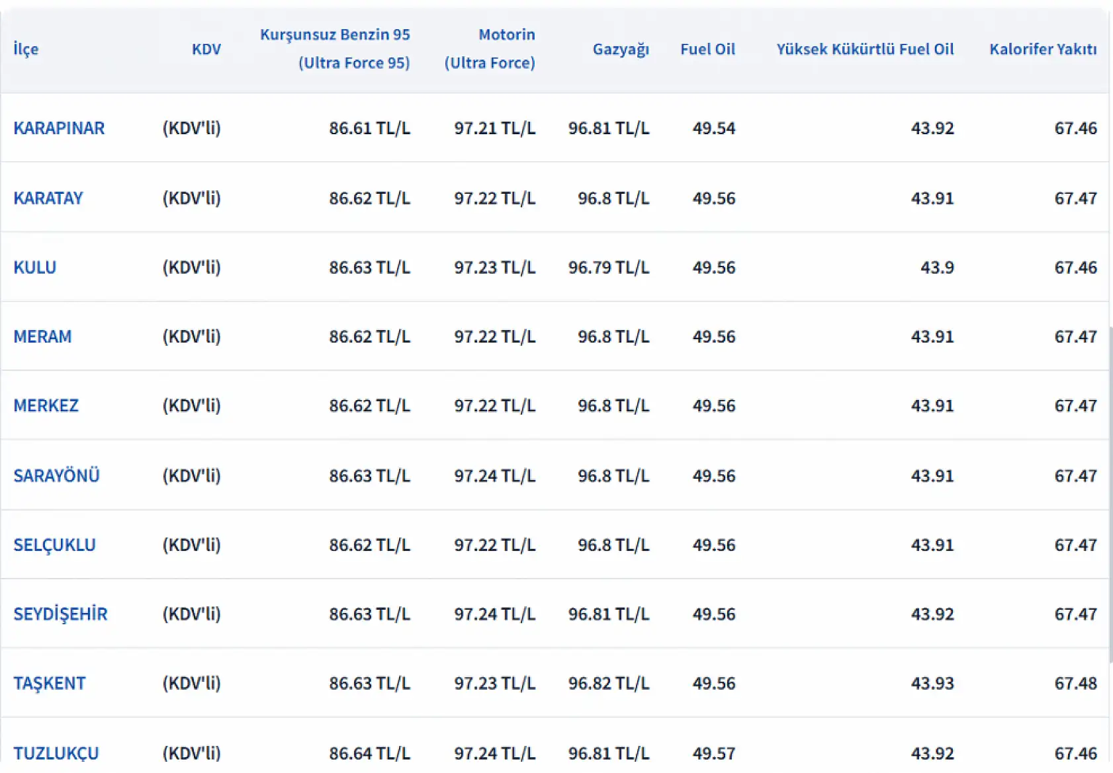Click the Motorin (Ultra Force) column header
The width and height of the screenshot is (1113, 773).
point(490,49)
